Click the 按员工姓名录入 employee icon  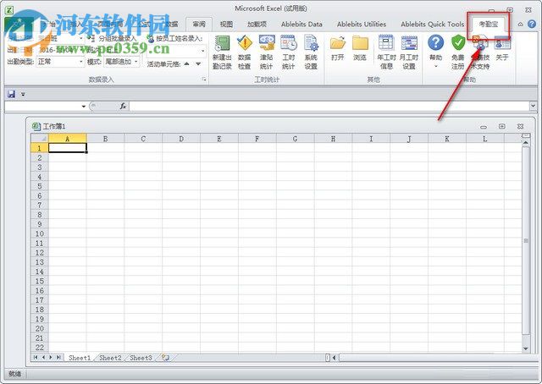click(x=151, y=38)
